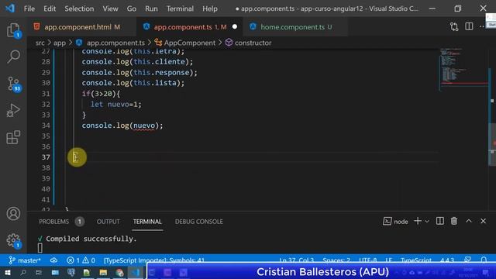The image size is (496, 279).
Task: Open the Windows Start menu
Action: [x=8, y=272]
